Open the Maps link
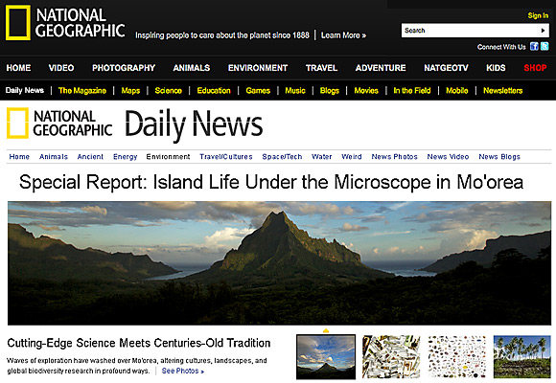 point(130,91)
